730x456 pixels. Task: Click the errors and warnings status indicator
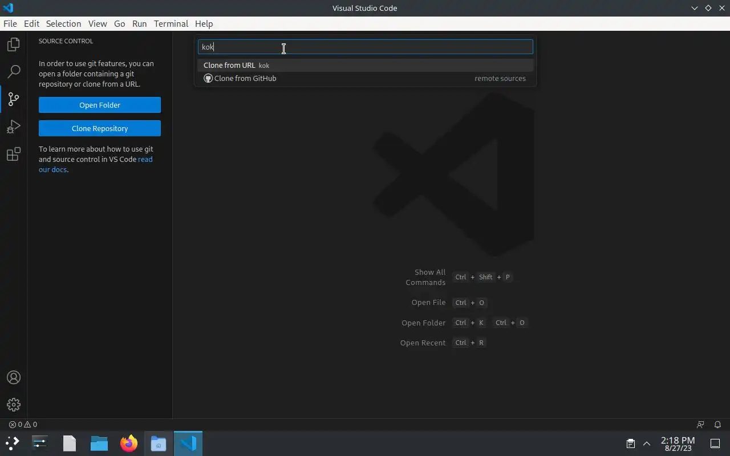[23, 424]
